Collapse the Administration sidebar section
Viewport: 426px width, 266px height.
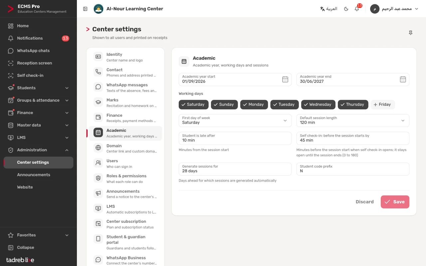tap(38, 150)
